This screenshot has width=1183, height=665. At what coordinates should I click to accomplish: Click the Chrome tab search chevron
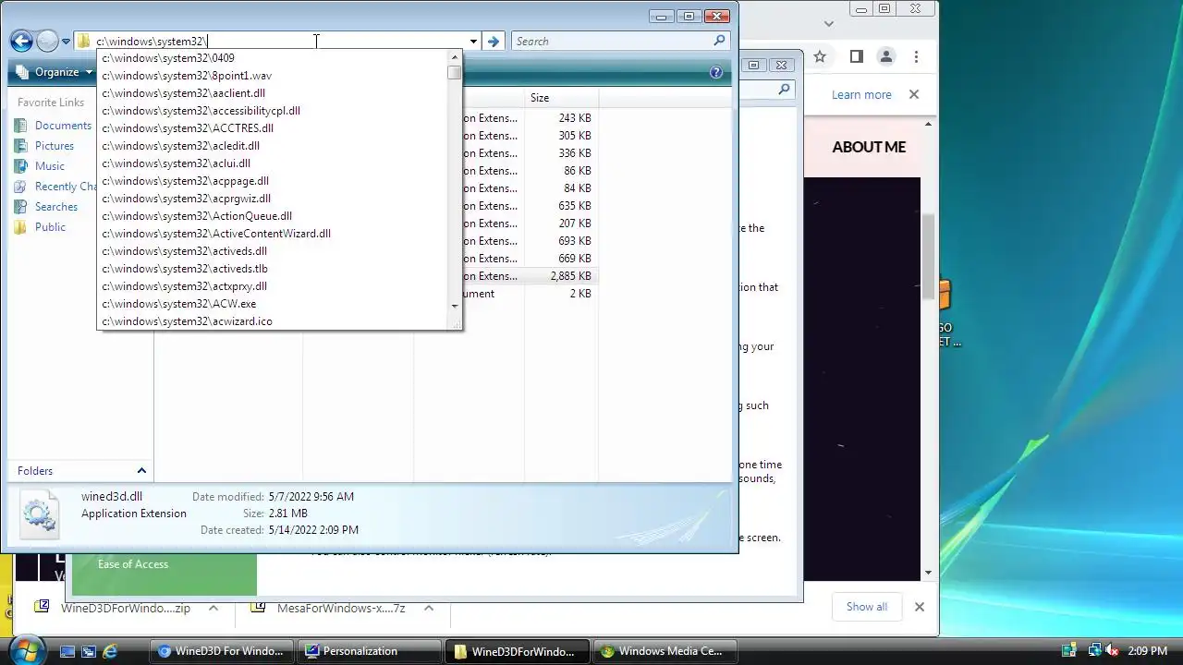tap(829, 24)
